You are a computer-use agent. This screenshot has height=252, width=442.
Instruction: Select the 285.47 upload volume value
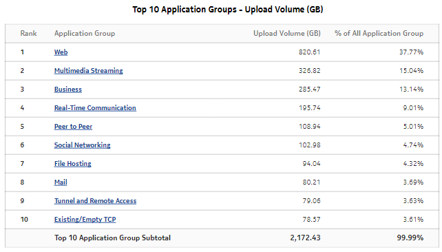310,90
